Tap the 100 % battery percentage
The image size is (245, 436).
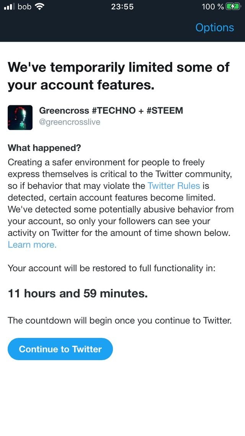point(213,7)
